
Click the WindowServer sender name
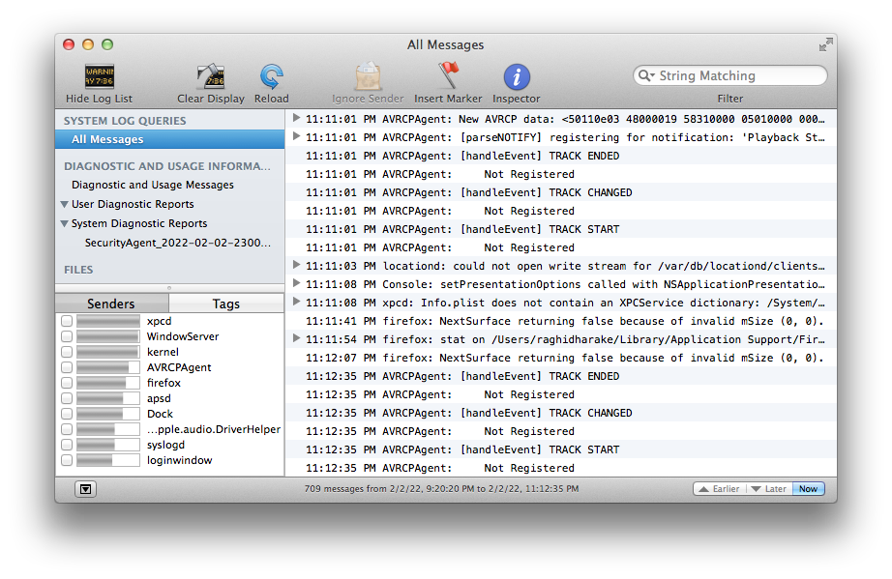pyautogui.click(x=183, y=336)
